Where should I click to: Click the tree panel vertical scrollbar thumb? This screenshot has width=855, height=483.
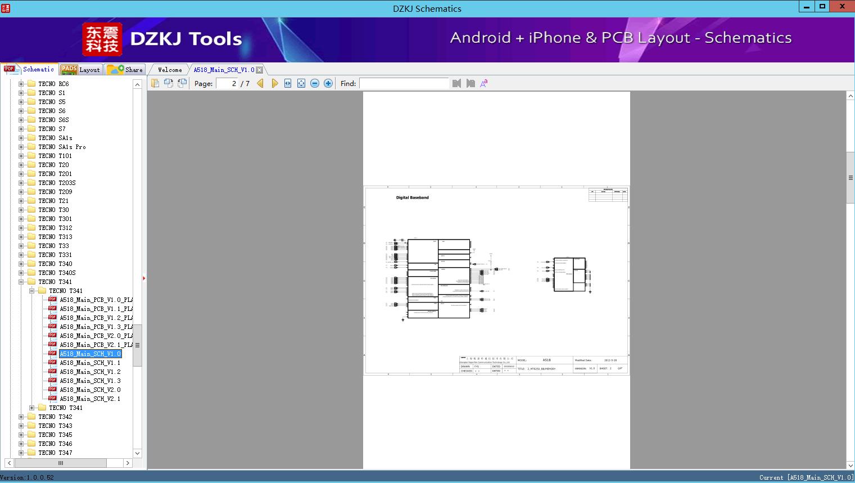point(137,345)
